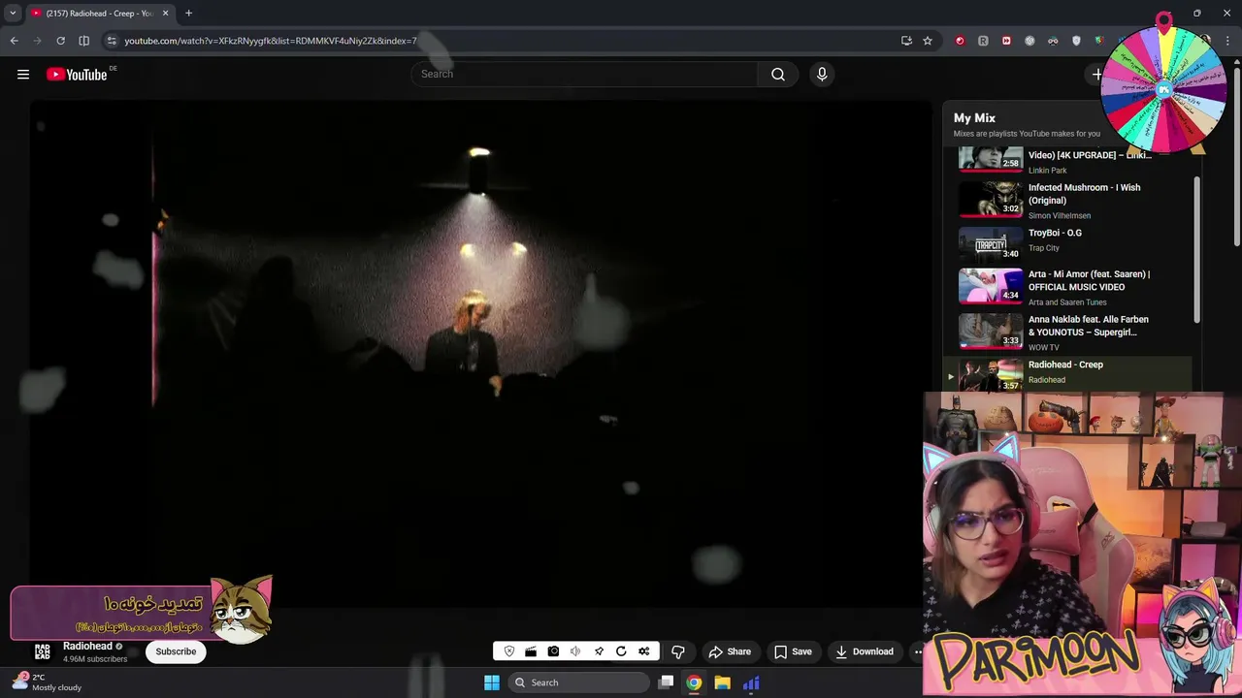Select the YouTube URL in the address bar
1242x698 pixels.
pos(271,41)
